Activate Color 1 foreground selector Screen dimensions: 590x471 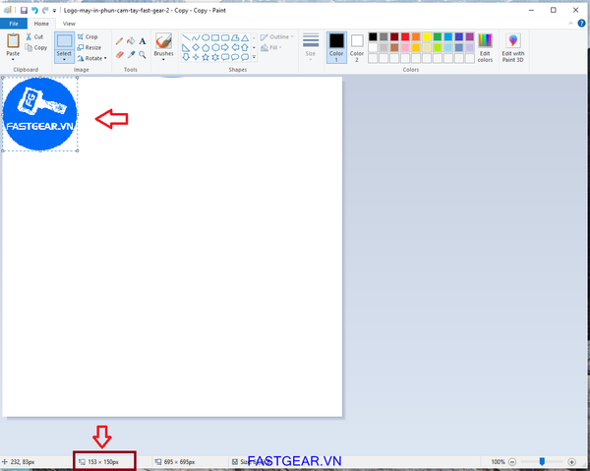[x=336, y=47]
